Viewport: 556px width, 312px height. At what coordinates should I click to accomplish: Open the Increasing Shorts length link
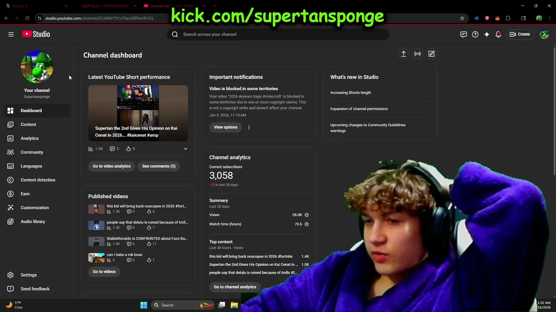pos(351,93)
